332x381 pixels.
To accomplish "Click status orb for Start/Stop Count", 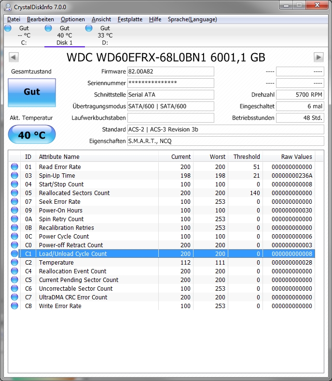I will click(14, 184).
